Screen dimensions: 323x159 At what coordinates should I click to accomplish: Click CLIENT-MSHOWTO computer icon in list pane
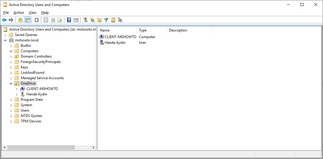pyautogui.click(x=102, y=37)
